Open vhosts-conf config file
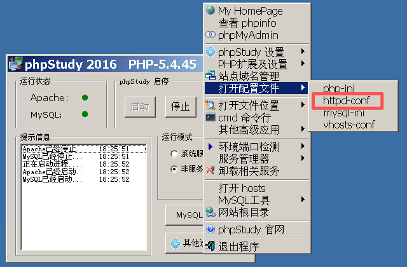This screenshot has width=407, height=267. click(x=353, y=125)
